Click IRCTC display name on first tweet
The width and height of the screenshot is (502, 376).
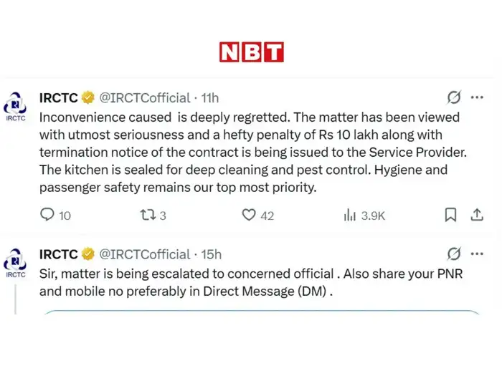click(x=58, y=97)
